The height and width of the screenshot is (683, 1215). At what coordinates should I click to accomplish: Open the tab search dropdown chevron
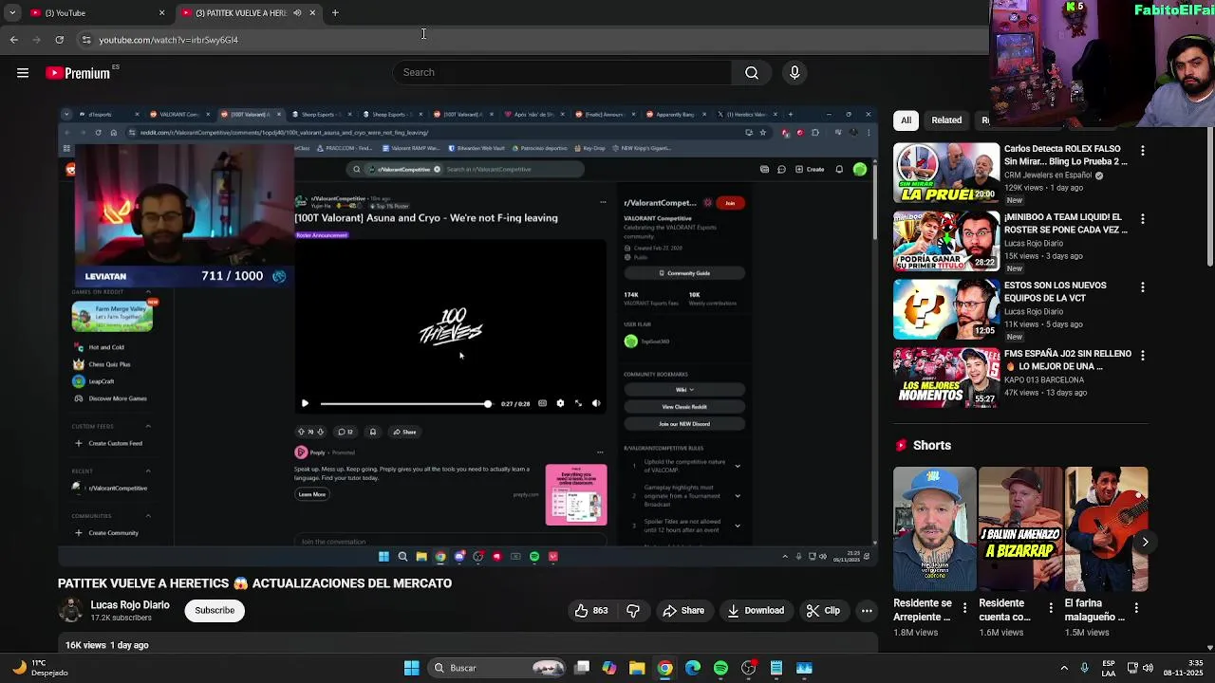pos(12,12)
